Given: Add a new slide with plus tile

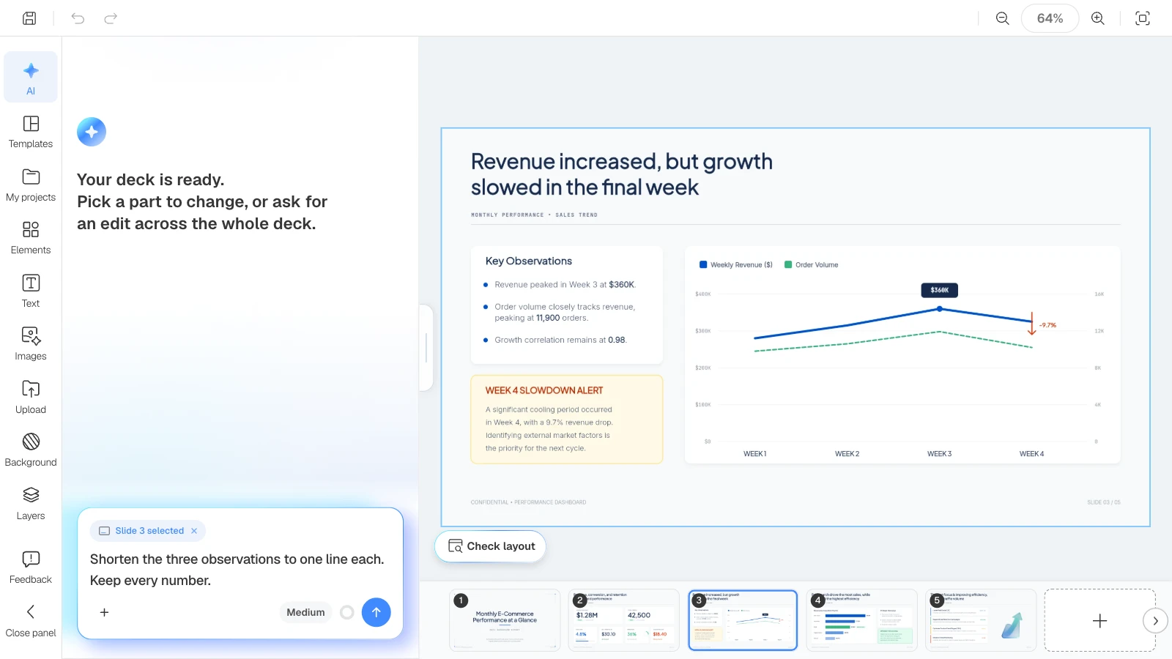Looking at the screenshot, I should coord(1099,620).
